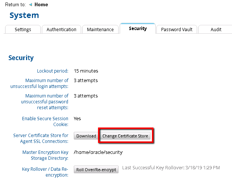Viewport: 232px width, 181px height.
Task: Go to the Maintenance tab
Action: (x=100, y=29)
